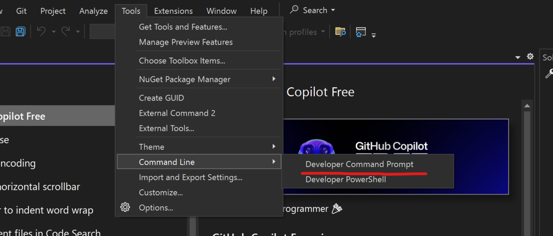Select Create GUID from the Tools menu
This screenshot has width=553, height=236.
(199, 98)
